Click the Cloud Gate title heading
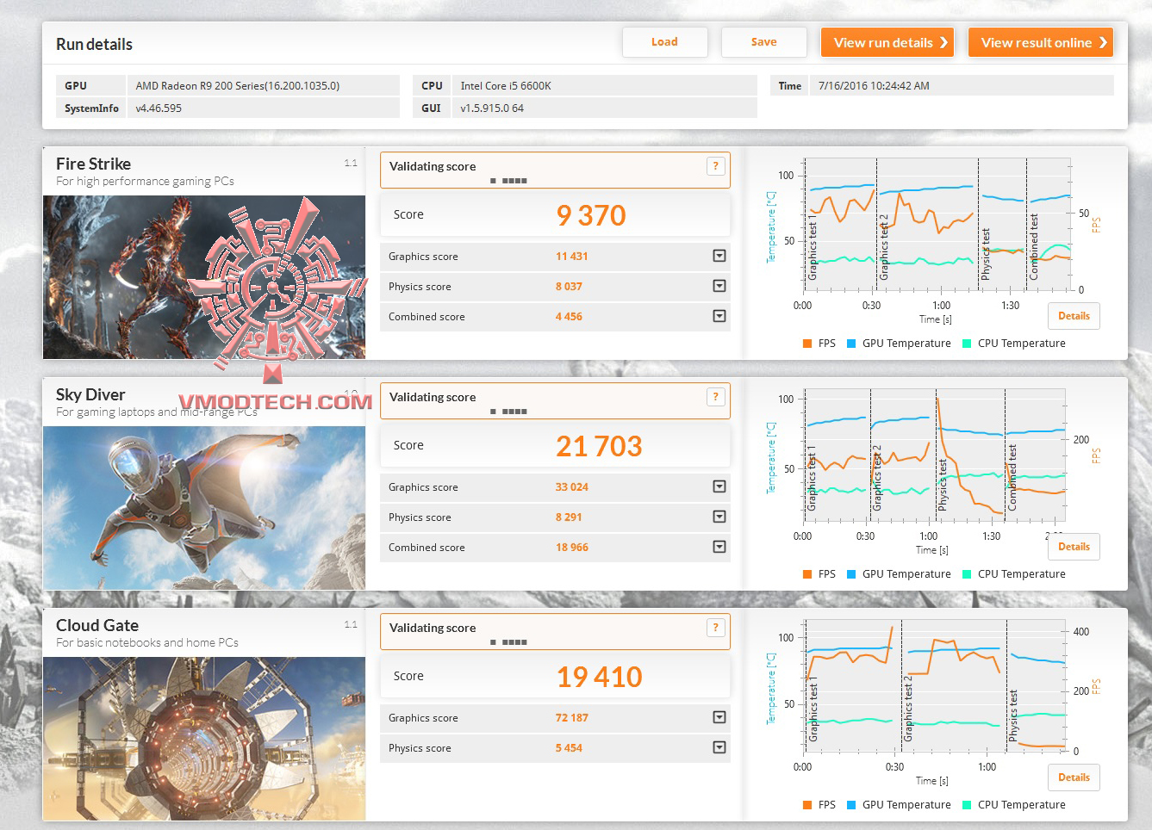 (x=97, y=625)
